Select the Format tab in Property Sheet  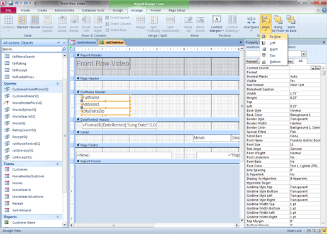[x=252, y=61]
